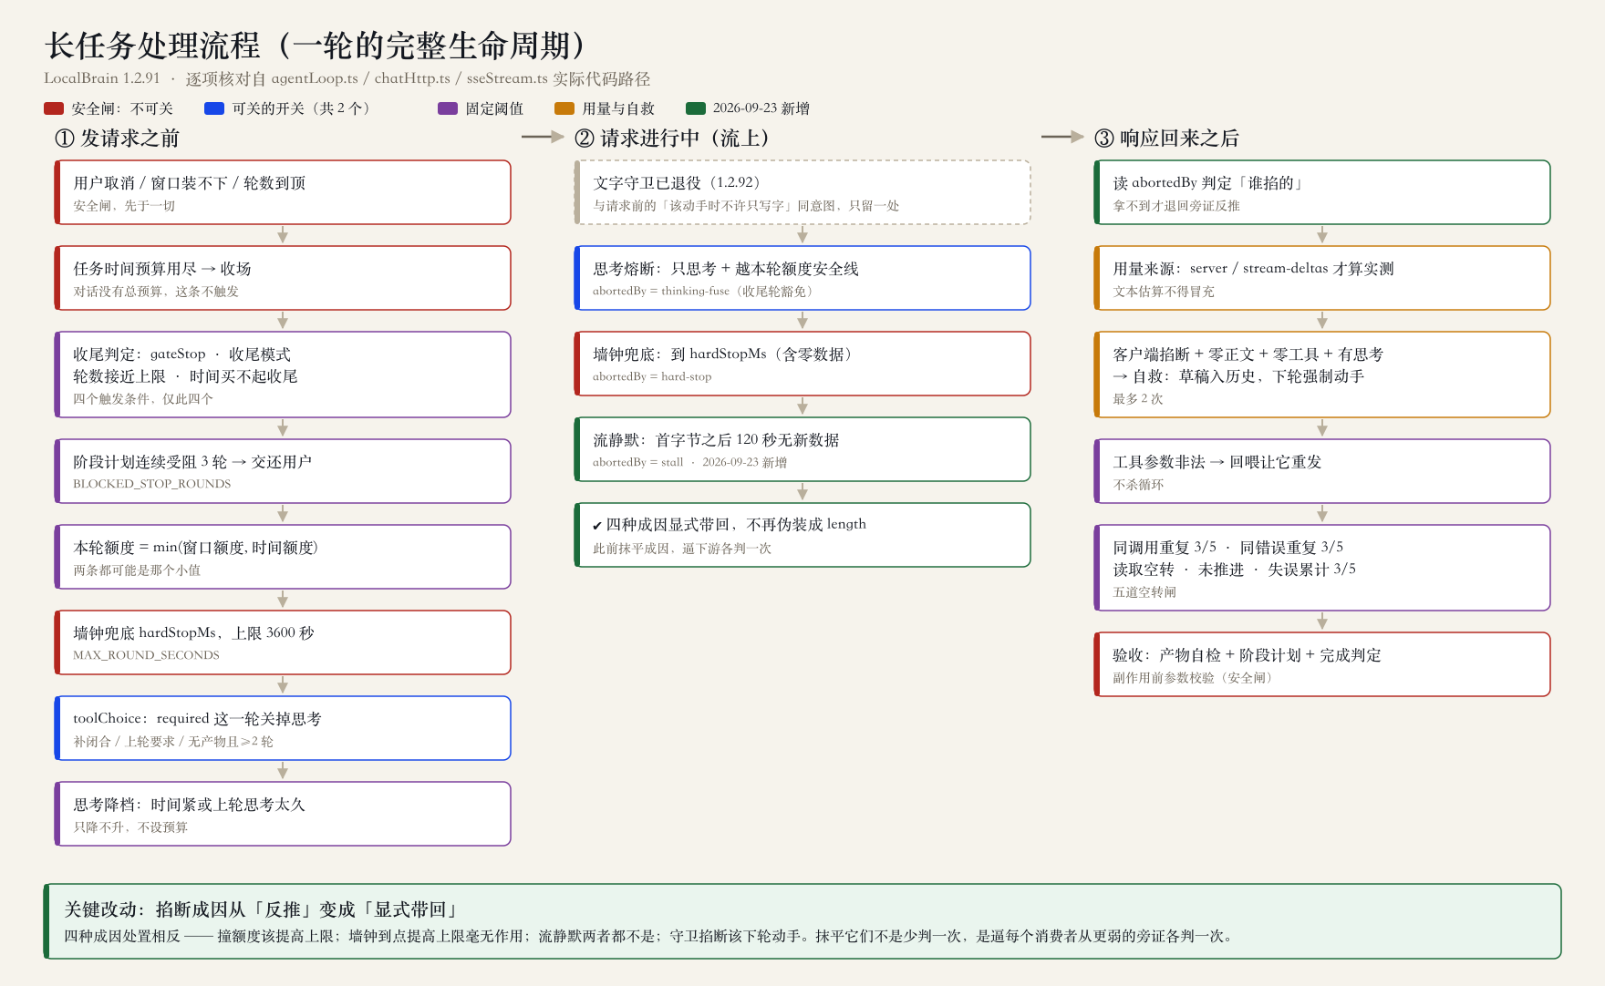The height and width of the screenshot is (986, 1605).
Task: Select the 思考熔断 box
Action: point(802,278)
